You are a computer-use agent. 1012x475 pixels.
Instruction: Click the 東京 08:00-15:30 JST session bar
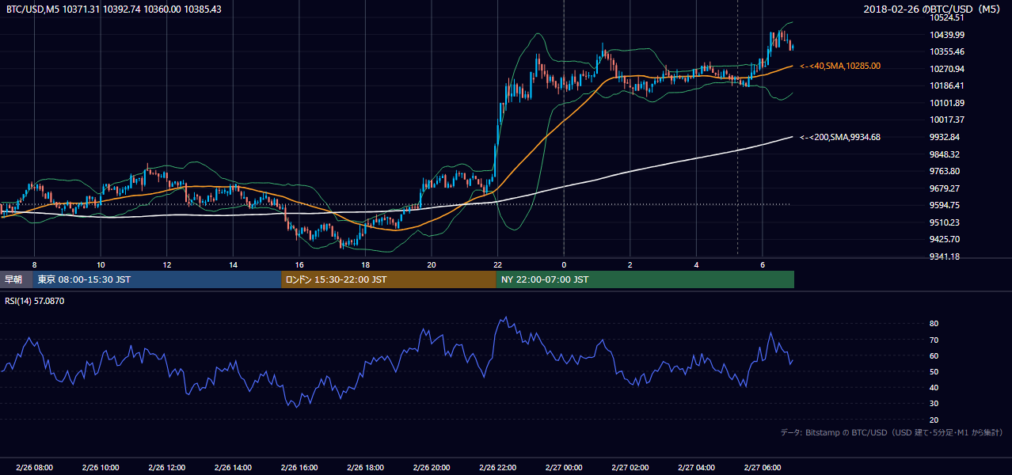157,279
